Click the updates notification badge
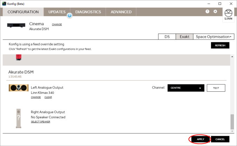Screen dimensions: 237x146 (x=69, y=15)
